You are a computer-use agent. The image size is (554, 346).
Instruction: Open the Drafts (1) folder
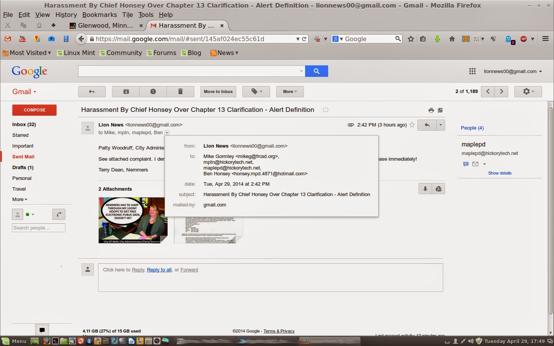(23, 168)
